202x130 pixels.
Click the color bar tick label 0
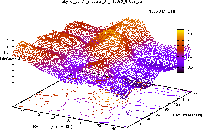(189, 62)
